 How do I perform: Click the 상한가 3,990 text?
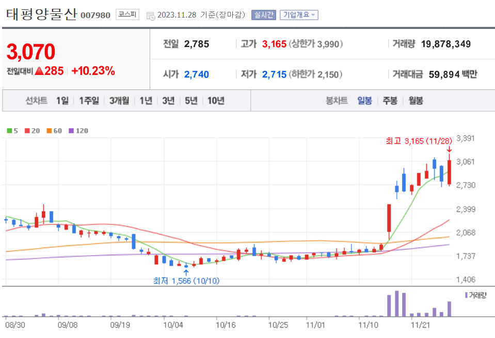(315, 44)
